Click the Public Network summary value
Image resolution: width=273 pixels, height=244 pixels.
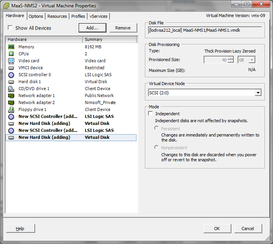pos(99,96)
